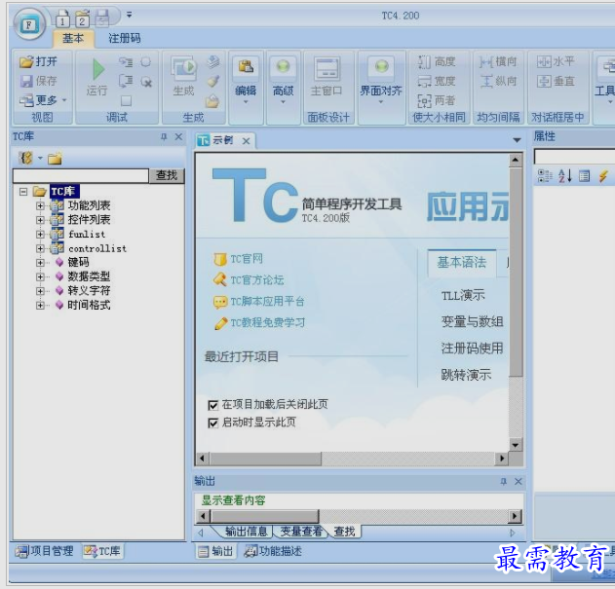Screen dimensions: 615x589
Task: Click the 纵向 even spacing button
Action: (x=498, y=81)
